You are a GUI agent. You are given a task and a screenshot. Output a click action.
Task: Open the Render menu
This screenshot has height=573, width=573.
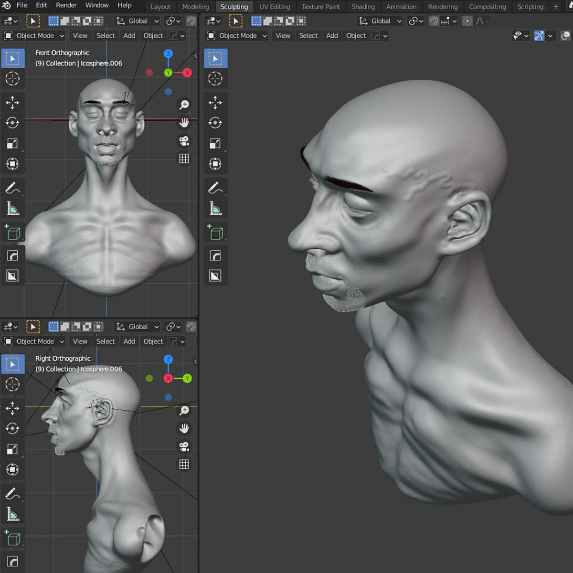[66, 5]
